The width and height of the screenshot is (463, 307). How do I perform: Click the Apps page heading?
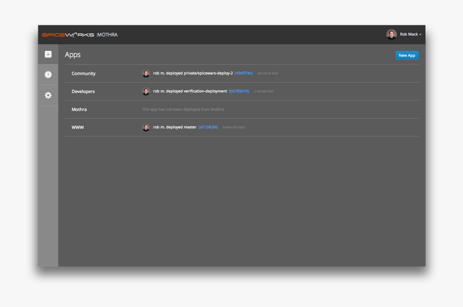[73, 55]
